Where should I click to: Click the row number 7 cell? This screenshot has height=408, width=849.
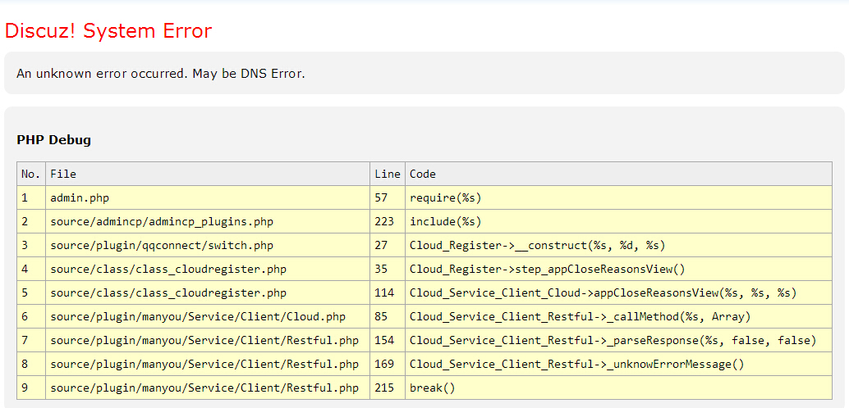click(x=31, y=341)
